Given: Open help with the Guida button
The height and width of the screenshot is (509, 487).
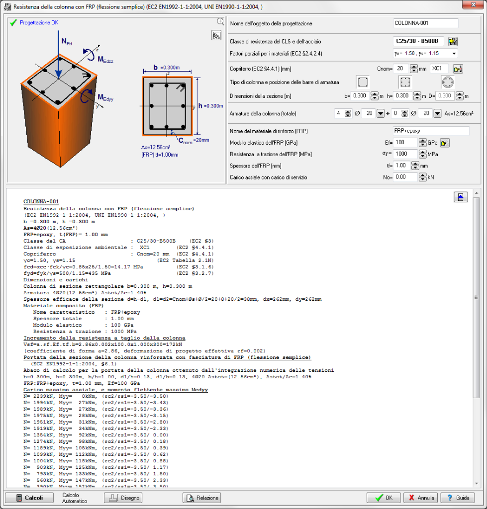Looking at the screenshot, I should [x=458, y=498].
